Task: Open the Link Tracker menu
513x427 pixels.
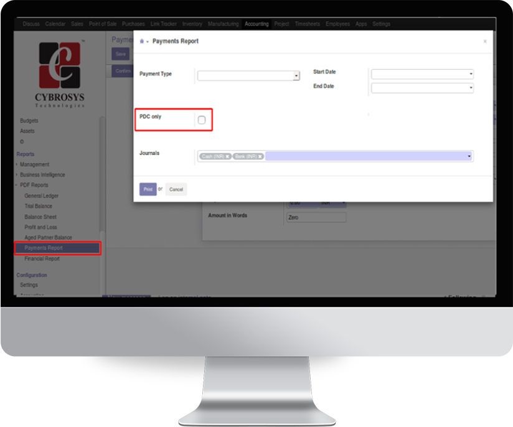Action: click(x=164, y=24)
